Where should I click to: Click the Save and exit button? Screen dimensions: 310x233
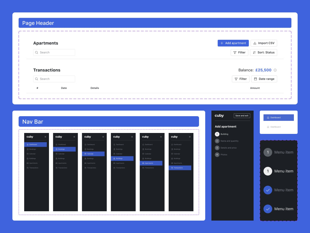pyautogui.click(x=242, y=116)
